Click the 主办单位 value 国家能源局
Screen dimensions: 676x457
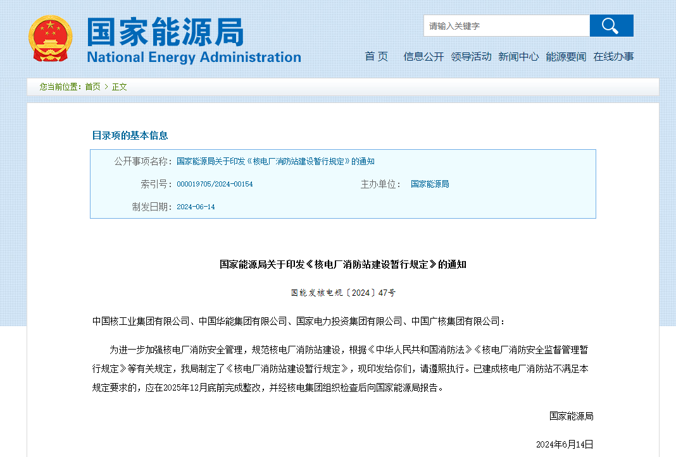(x=430, y=185)
